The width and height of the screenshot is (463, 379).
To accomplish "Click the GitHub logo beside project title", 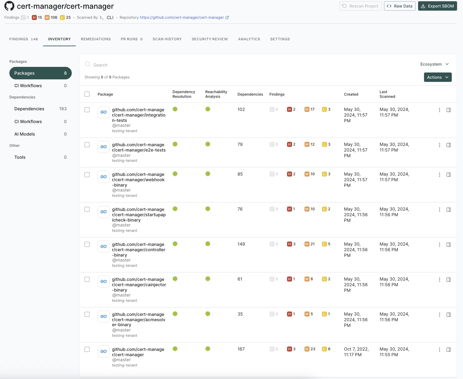I will click(9, 6).
